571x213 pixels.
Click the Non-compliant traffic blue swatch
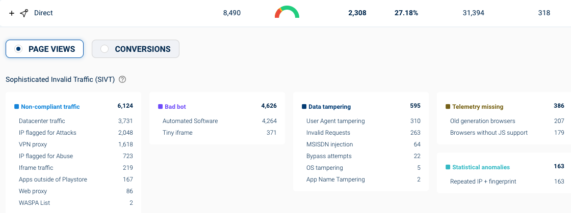pos(16,107)
